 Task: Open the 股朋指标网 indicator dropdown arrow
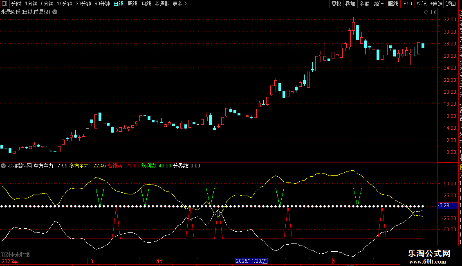tap(3, 166)
